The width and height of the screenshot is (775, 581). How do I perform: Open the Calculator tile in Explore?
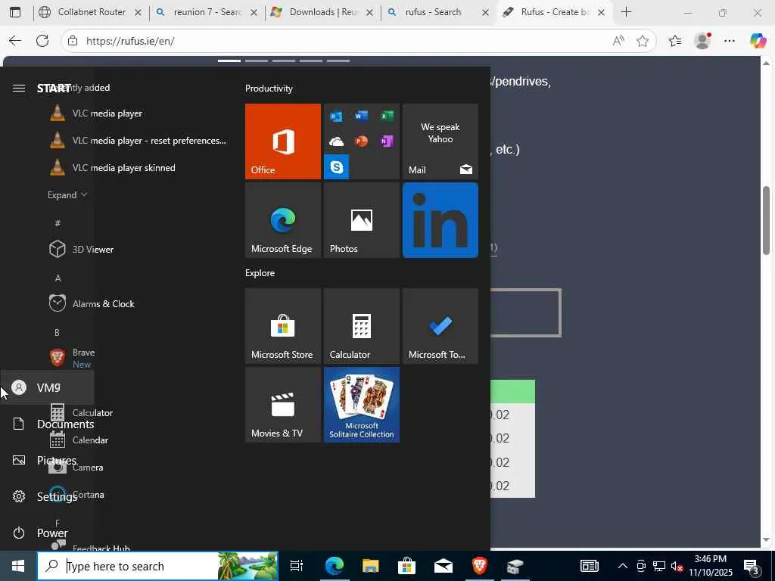(x=361, y=326)
